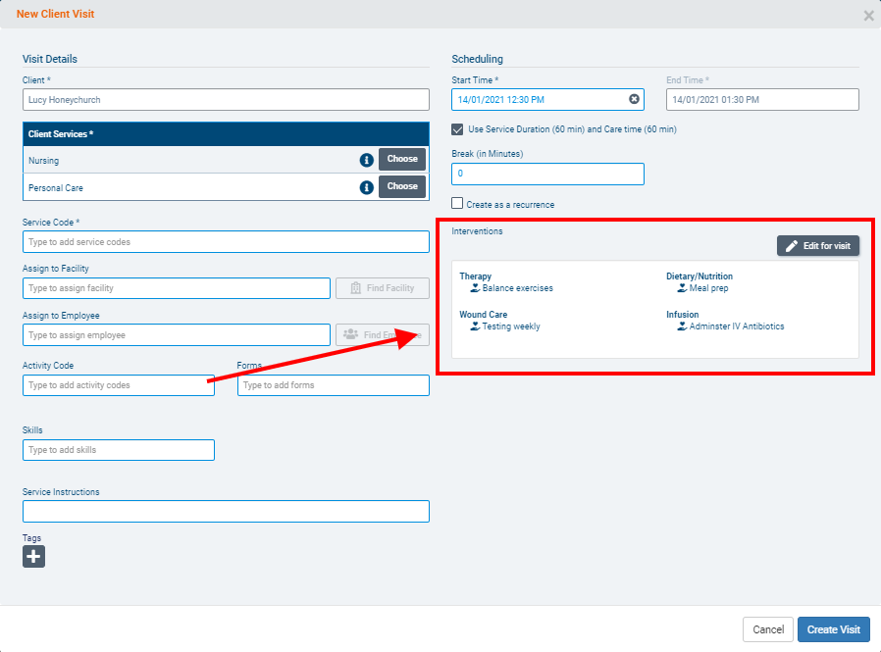Click the Meal prep intervention icon

(x=682, y=288)
